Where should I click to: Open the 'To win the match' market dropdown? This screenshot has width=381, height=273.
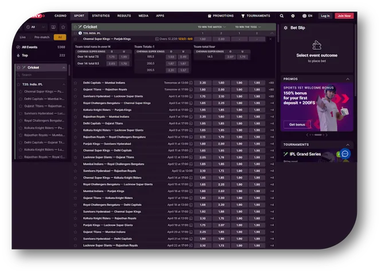(x=212, y=27)
